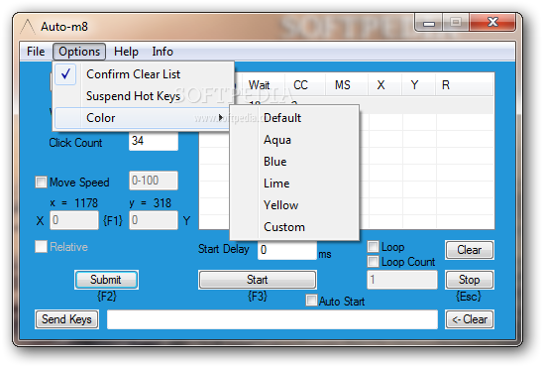Choose Blue background color
The height and width of the screenshot is (367, 543).
point(294,162)
